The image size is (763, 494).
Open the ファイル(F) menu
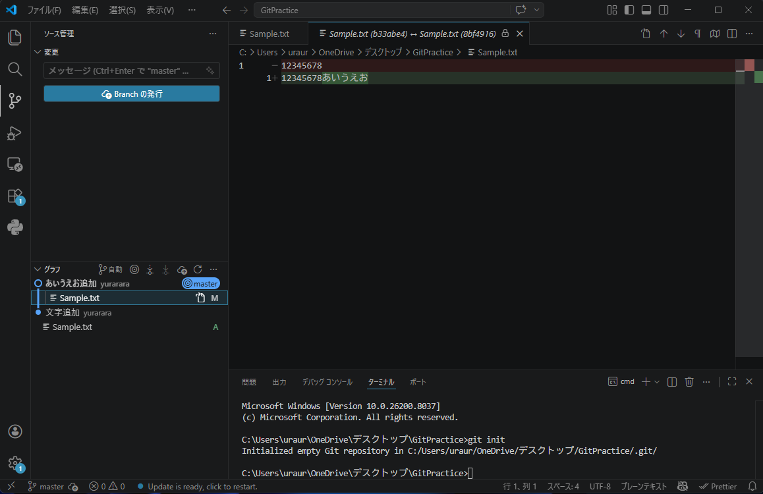[44, 11]
